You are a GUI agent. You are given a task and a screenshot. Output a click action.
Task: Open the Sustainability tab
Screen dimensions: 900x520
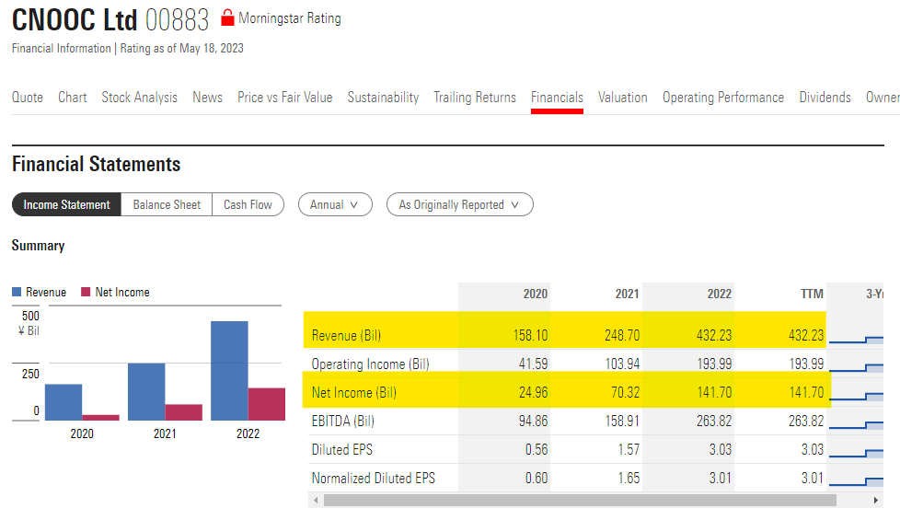[x=383, y=97]
